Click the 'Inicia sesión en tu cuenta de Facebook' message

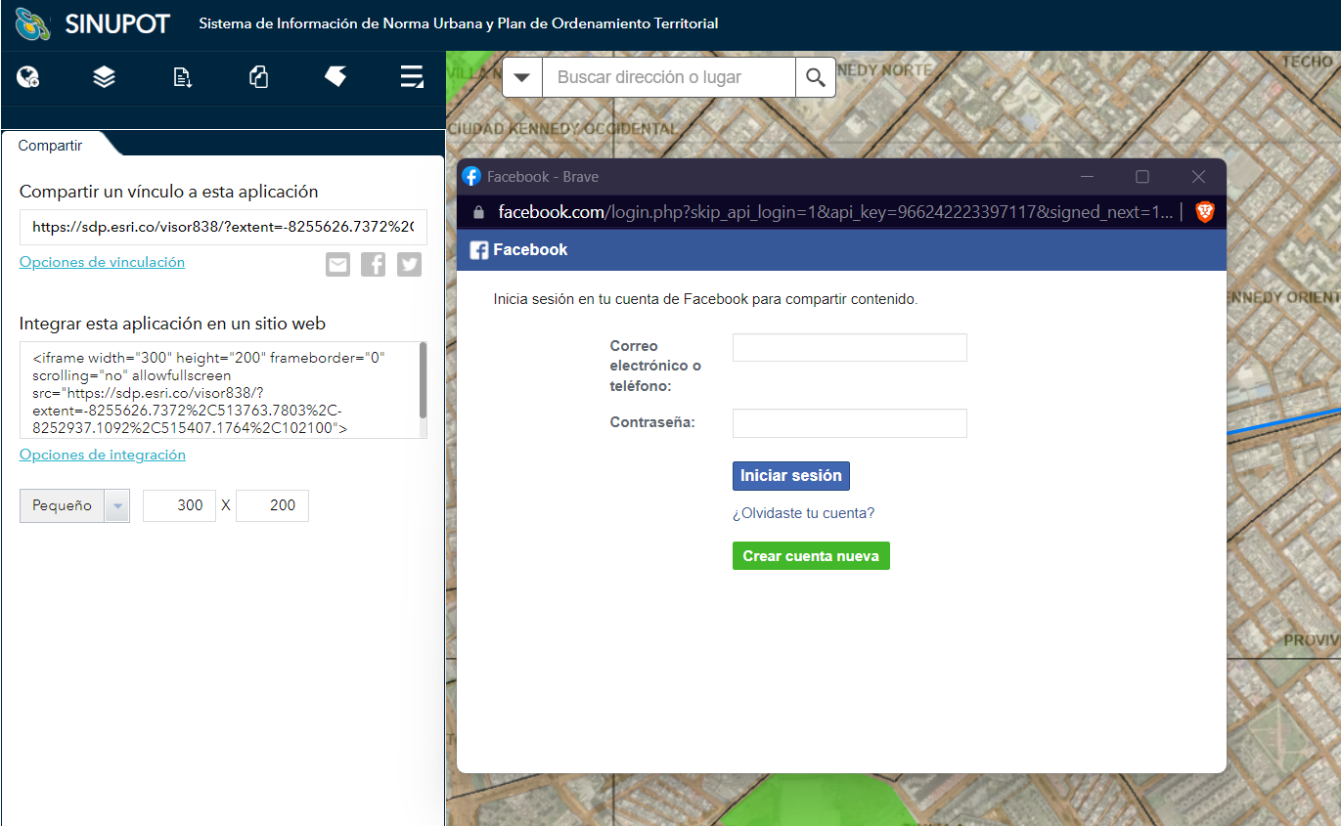coord(706,299)
